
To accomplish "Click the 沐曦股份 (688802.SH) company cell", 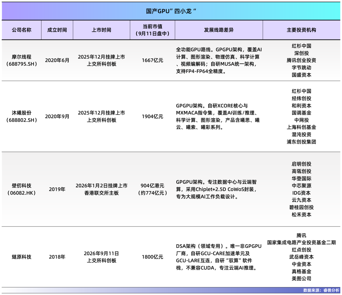I will 22,117.
